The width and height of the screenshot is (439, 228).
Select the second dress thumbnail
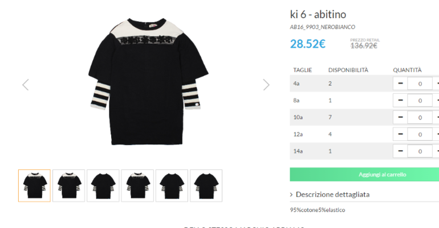point(68,185)
